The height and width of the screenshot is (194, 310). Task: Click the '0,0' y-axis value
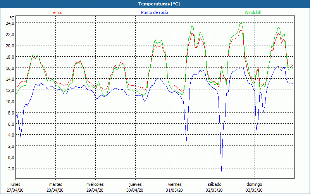pos(11,157)
